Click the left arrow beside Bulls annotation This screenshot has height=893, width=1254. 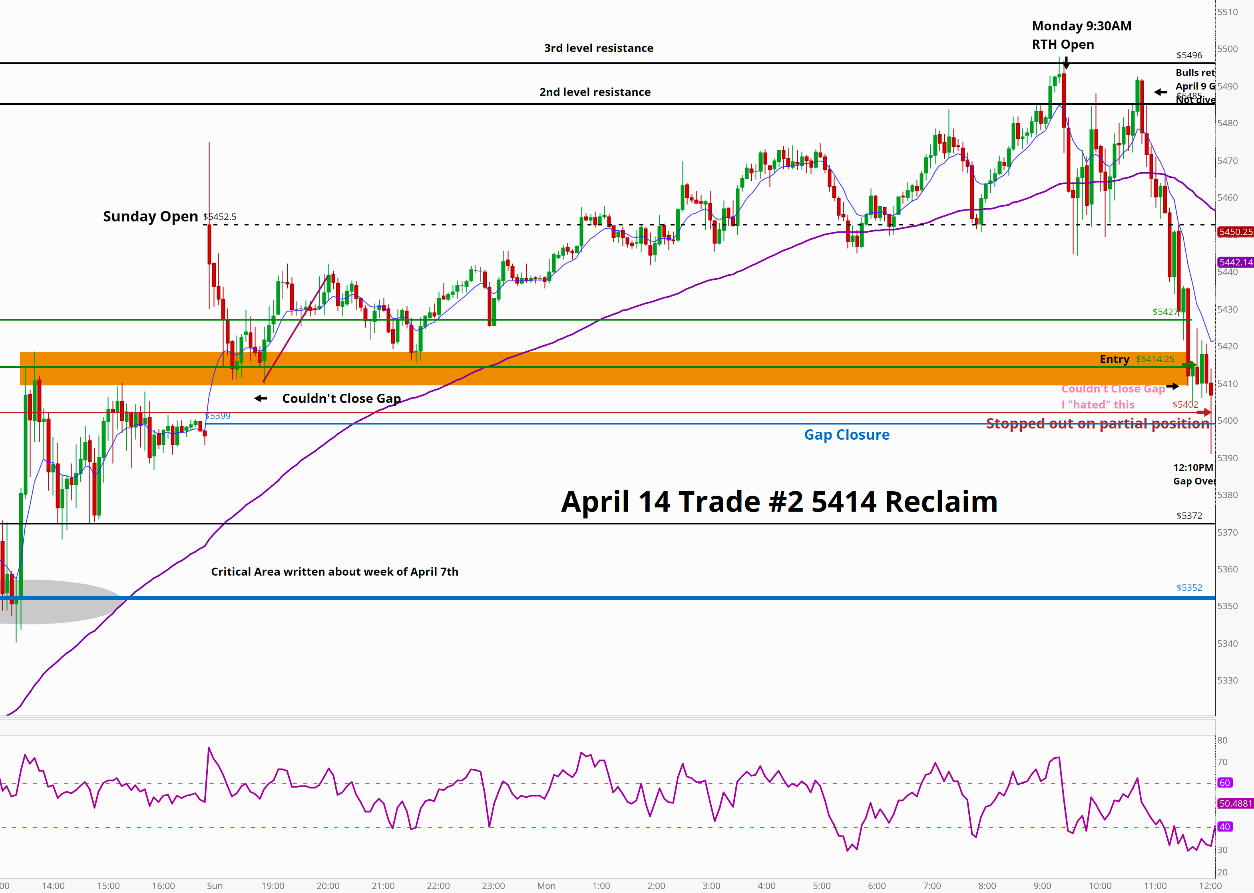coord(1160,92)
